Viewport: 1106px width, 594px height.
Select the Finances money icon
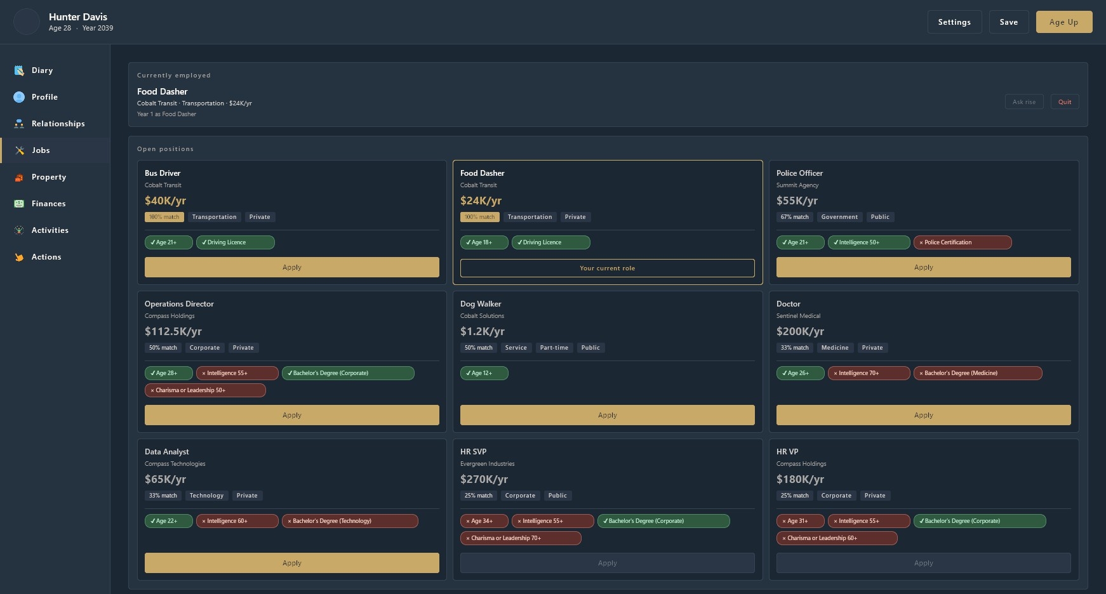click(x=19, y=204)
